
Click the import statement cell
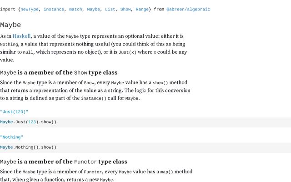point(105,9)
